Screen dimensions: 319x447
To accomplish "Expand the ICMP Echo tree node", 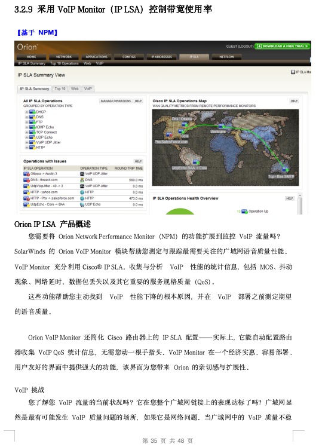I will (27, 127).
